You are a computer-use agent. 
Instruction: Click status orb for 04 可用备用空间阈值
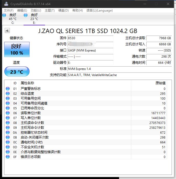(x=8, y=103)
